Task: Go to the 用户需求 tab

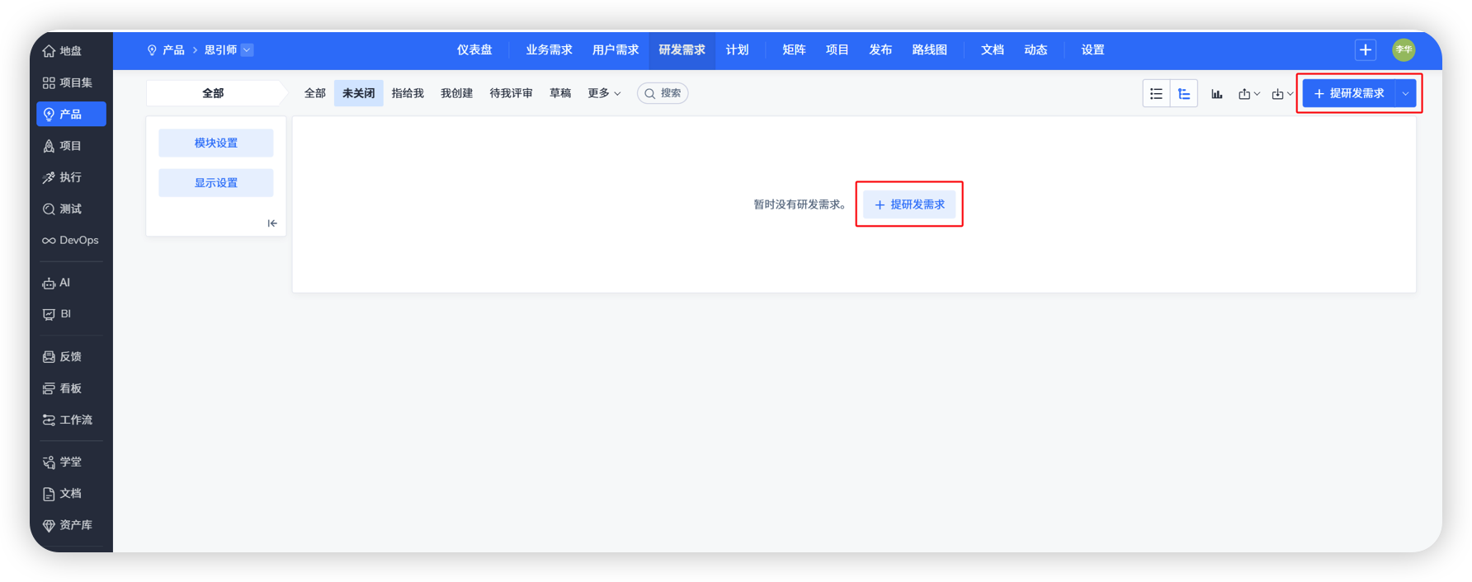Action: (616, 50)
